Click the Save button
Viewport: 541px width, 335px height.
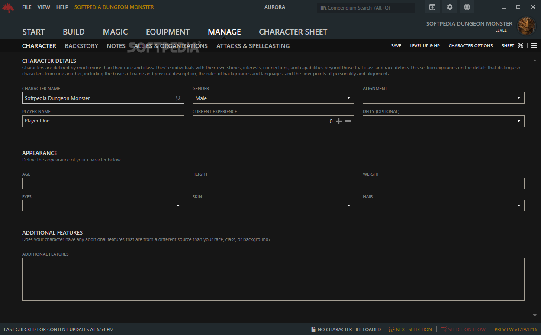coord(396,46)
